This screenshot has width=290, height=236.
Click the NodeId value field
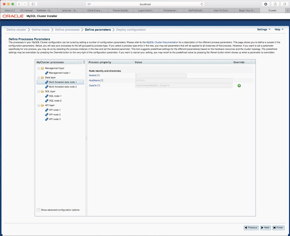(161, 76)
